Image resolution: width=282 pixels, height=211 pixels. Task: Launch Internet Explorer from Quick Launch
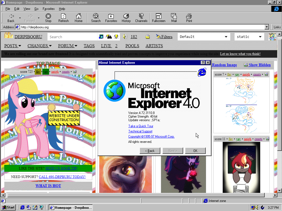22,207
